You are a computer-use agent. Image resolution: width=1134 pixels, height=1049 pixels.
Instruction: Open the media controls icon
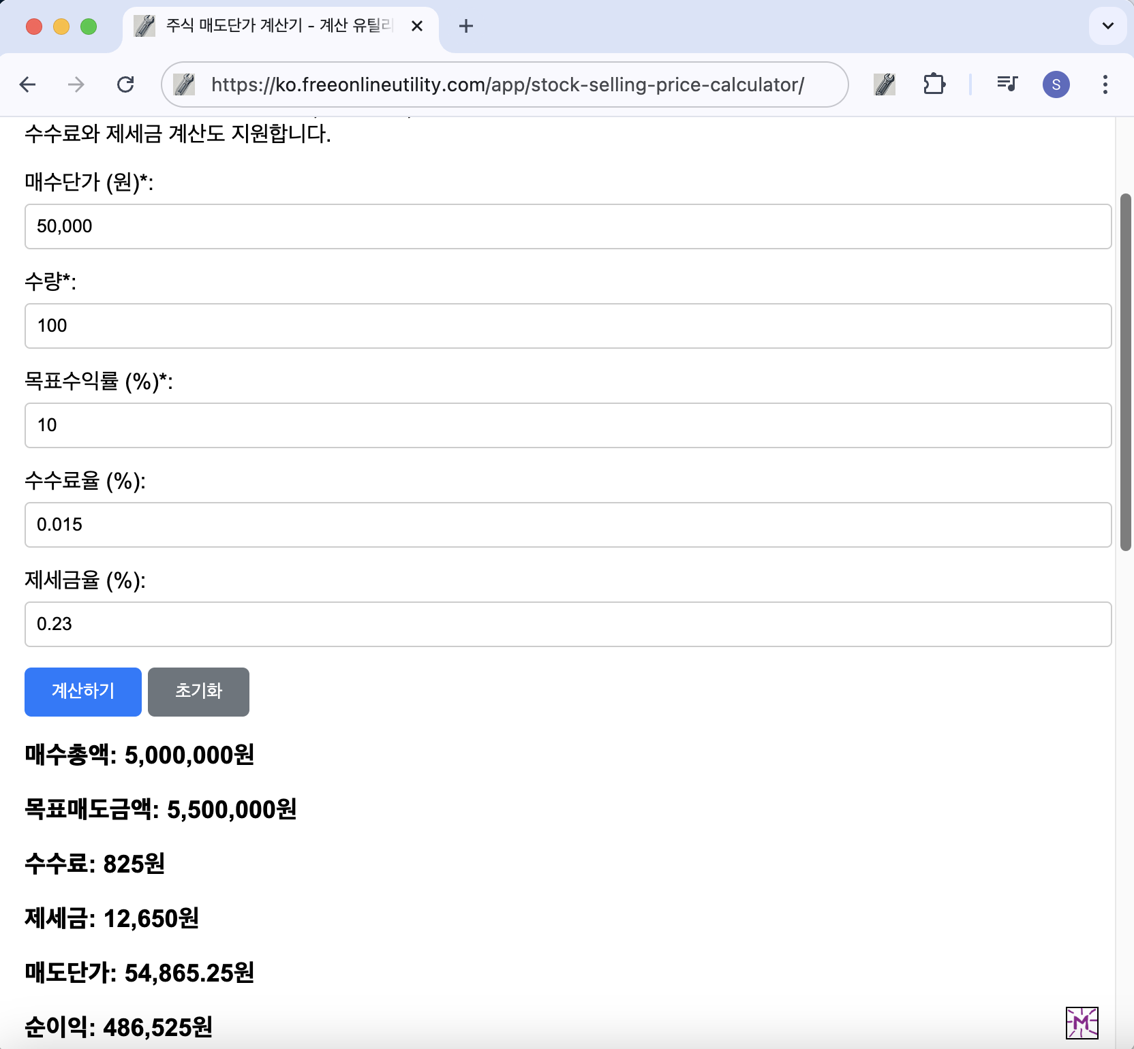(x=1007, y=84)
